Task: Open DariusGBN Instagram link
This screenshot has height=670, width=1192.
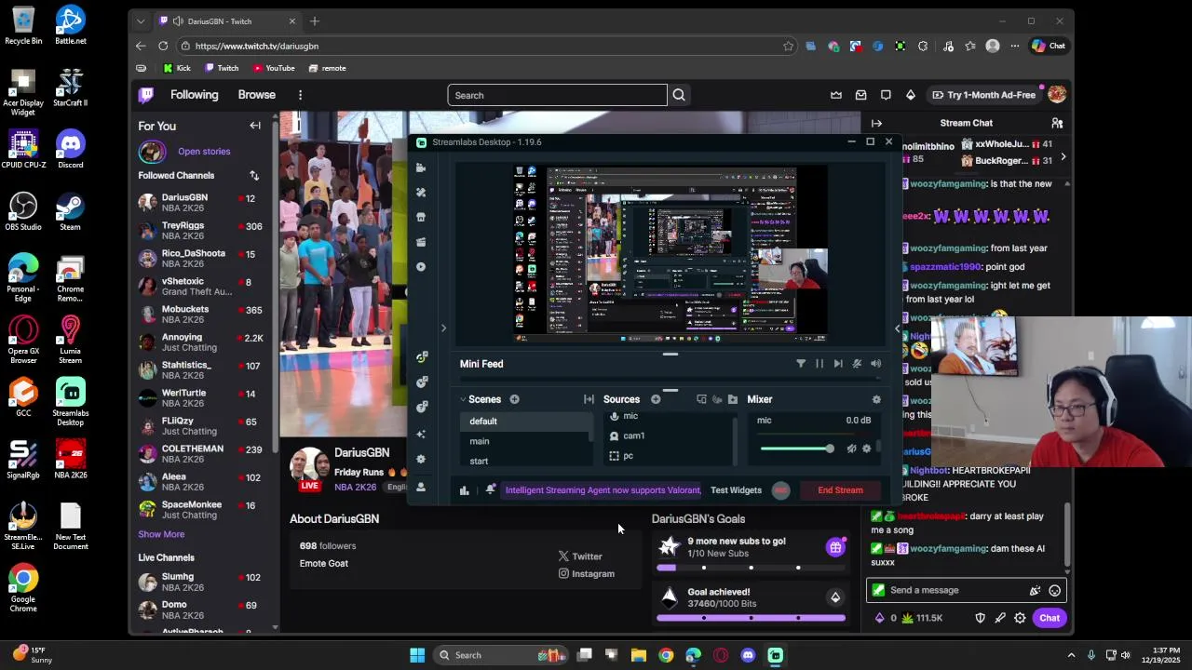Action: pyautogui.click(x=587, y=574)
